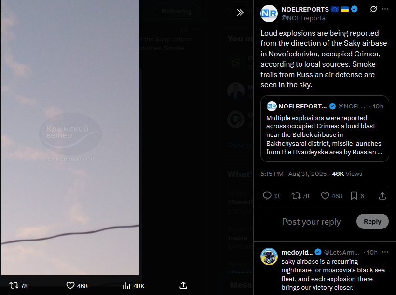Open the Grok icon beside NOELREPORTS name
Image resolution: width=396 pixels, height=295 pixels.
[373, 9]
